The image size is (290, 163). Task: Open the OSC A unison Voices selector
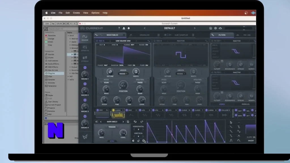click(123, 74)
